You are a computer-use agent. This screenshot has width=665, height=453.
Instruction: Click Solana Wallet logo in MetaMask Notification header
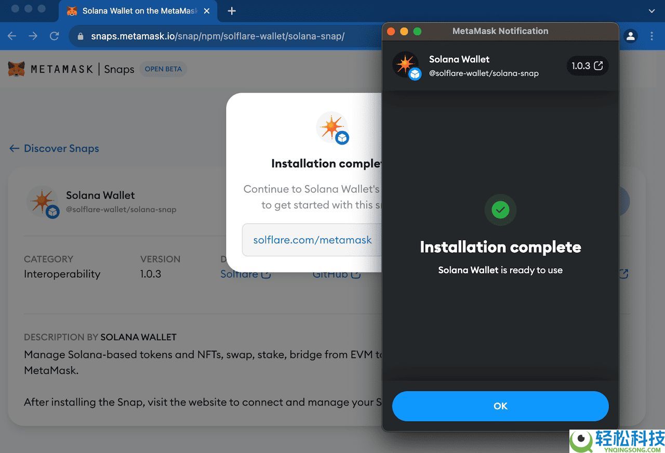click(x=406, y=66)
